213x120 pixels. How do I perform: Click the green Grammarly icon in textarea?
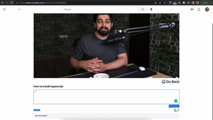point(176,101)
